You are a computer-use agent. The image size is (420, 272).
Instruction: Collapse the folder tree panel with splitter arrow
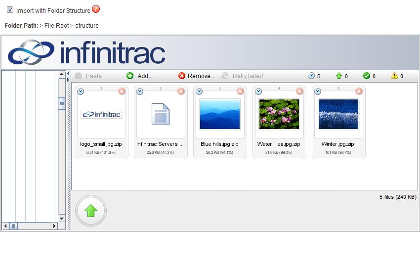[x=68, y=73]
